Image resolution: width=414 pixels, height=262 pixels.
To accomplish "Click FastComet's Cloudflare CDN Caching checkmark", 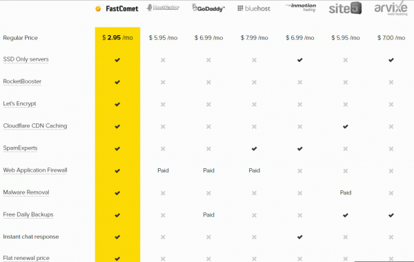I will pyautogui.click(x=117, y=126).
